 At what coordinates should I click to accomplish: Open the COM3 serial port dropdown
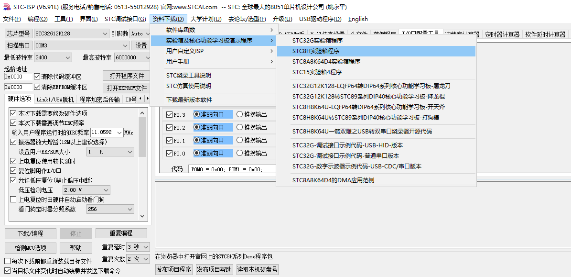[x=82, y=45]
